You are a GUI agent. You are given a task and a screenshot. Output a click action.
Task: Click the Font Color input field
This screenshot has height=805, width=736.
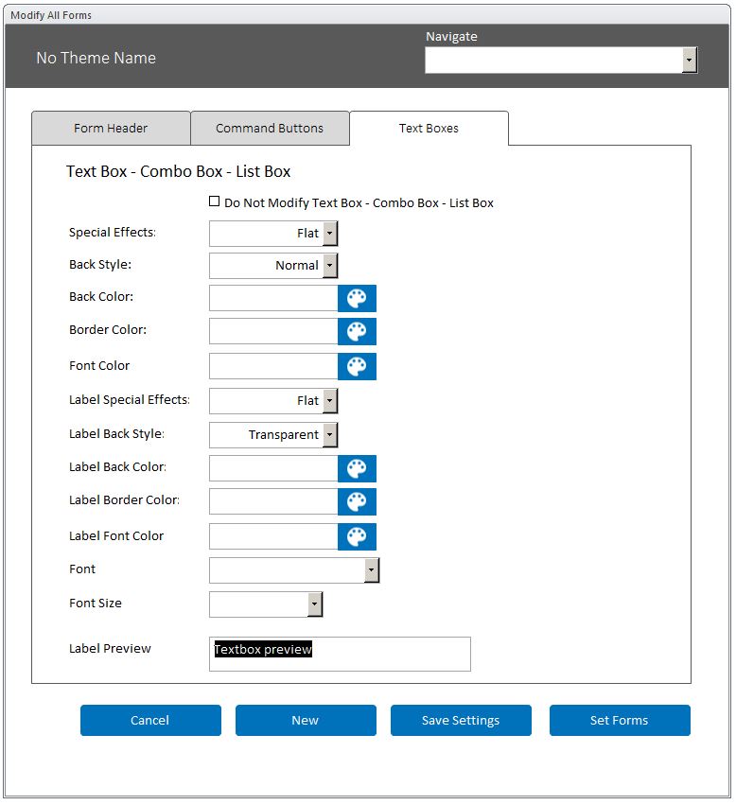pyautogui.click(x=273, y=366)
